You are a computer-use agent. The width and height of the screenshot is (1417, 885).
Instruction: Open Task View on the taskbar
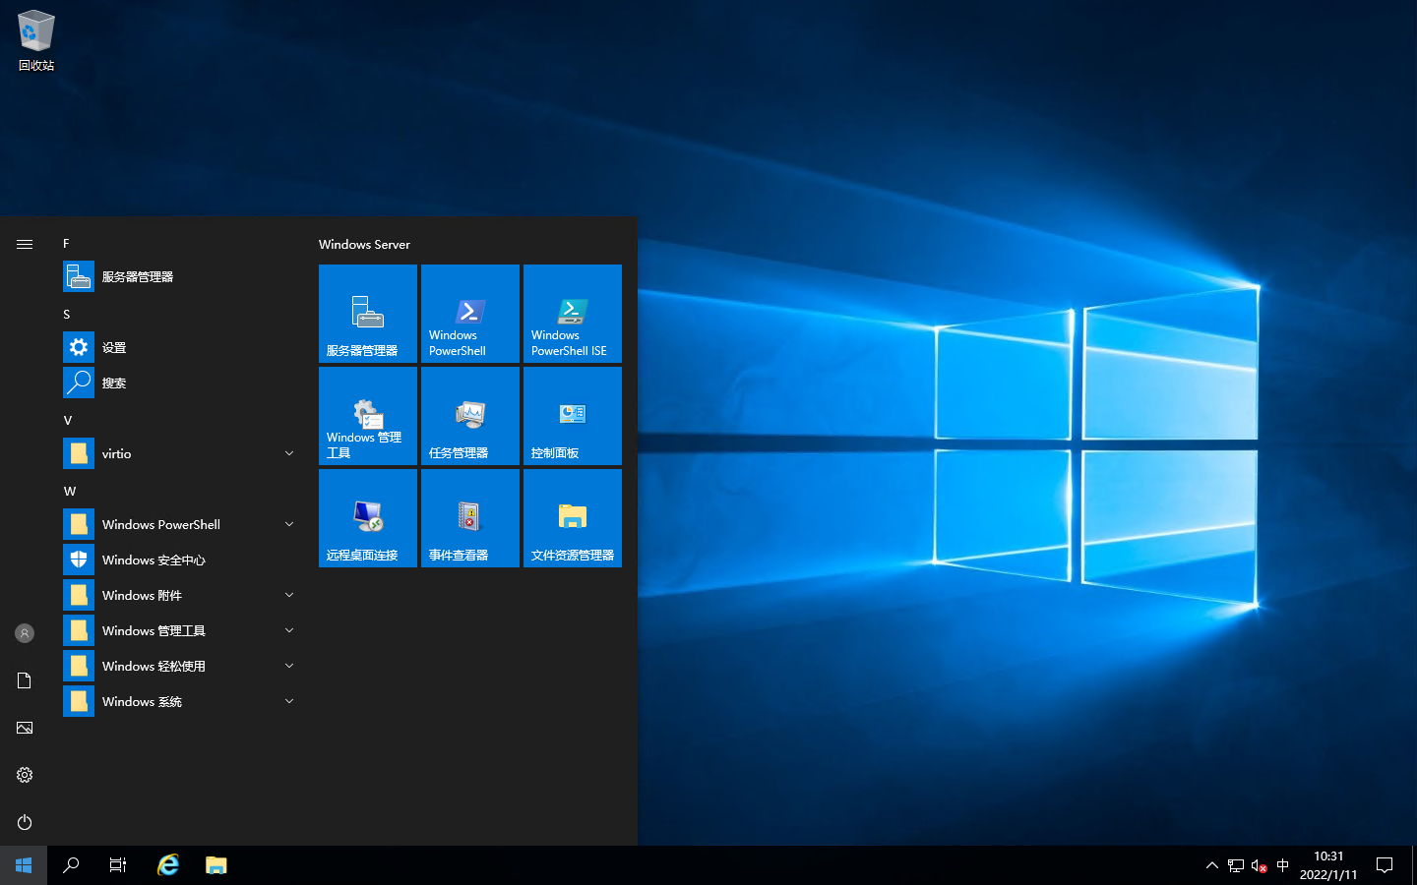click(118, 865)
